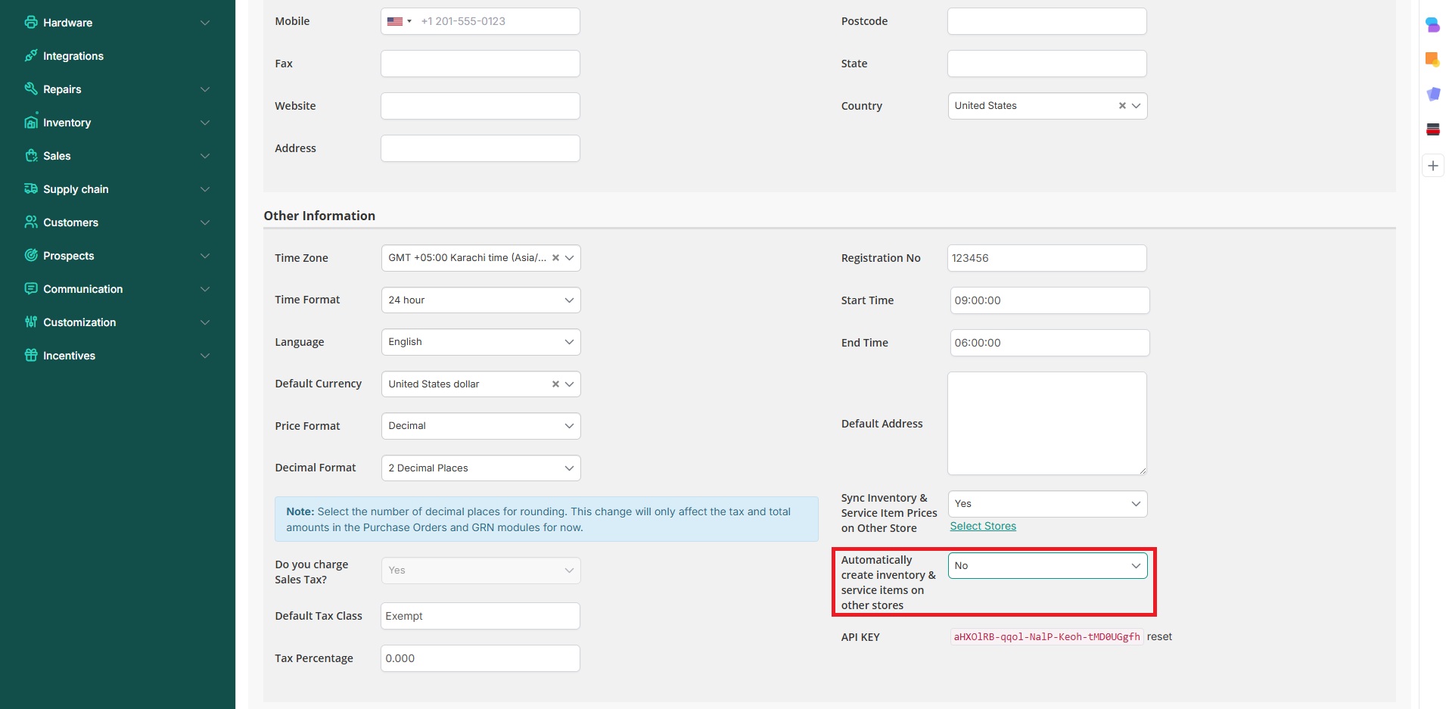
Task: Open the automatically create inventory dropdown
Action: (x=1047, y=566)
